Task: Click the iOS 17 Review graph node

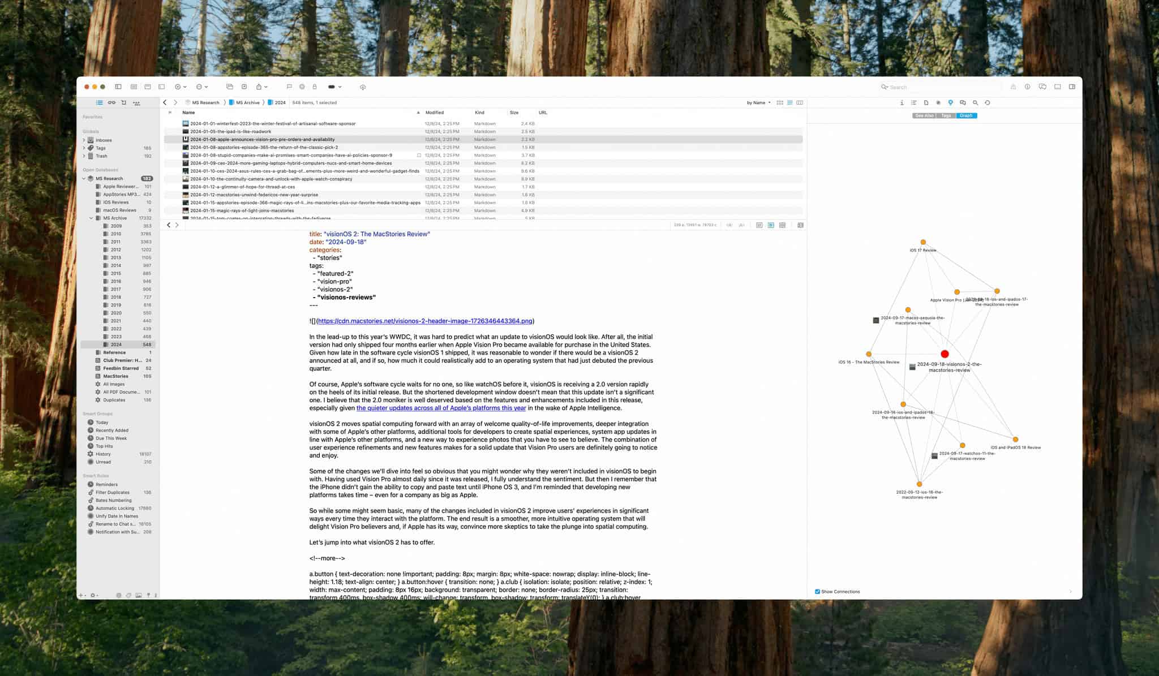Action: pos(923,242)
